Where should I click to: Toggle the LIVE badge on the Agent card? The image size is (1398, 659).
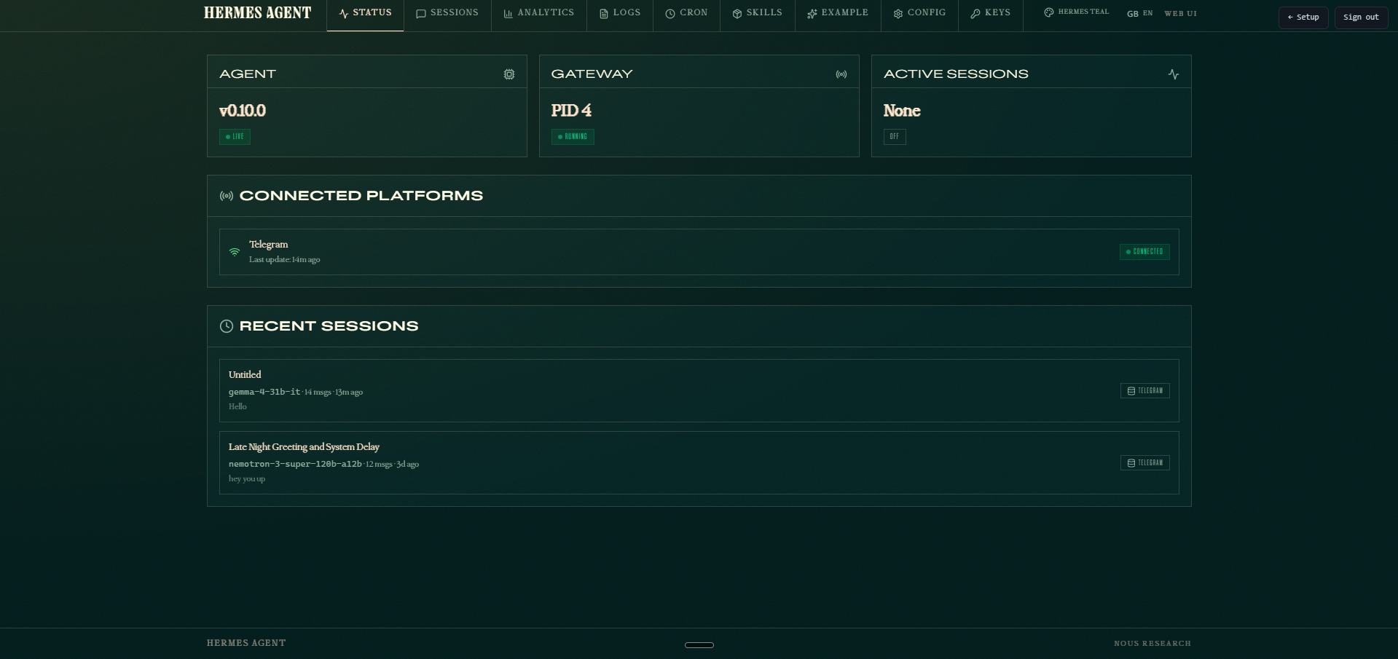pos(235,137)
